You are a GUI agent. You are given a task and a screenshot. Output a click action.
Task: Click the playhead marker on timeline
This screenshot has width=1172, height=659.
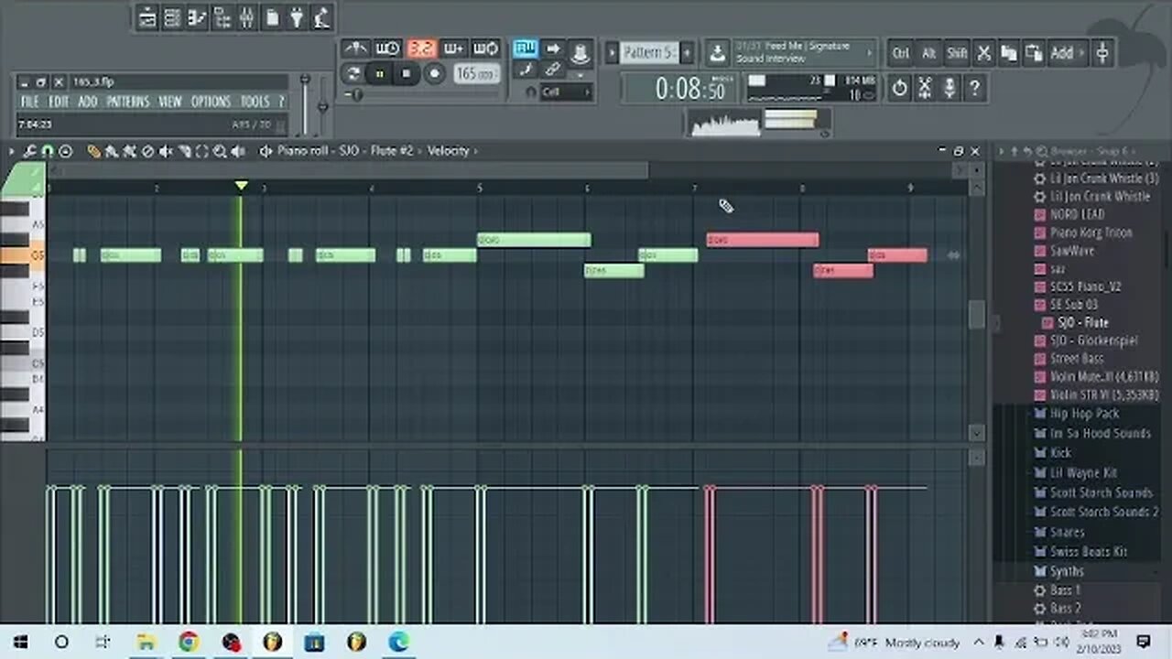pos(241,186)
